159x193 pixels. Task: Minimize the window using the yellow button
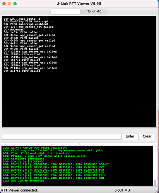pos(10,4)
